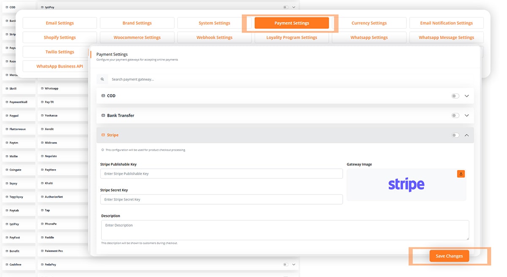Viewport: 507px width, 277px height.
Task: Click the Cashfree row label
Action: point(15,264)
